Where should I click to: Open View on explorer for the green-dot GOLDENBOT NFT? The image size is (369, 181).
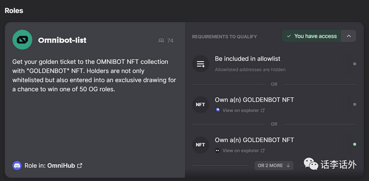[x=240, y=150]
